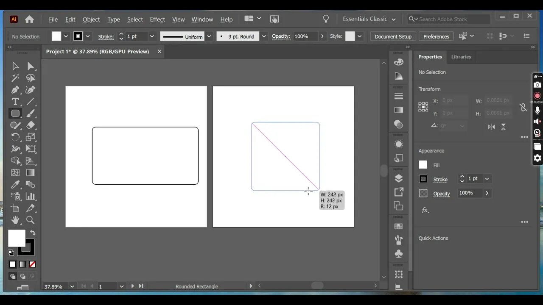This screenshot has height=305, width=543.
Task: Pick the Free Transform tool
Action: pos(31,149)
